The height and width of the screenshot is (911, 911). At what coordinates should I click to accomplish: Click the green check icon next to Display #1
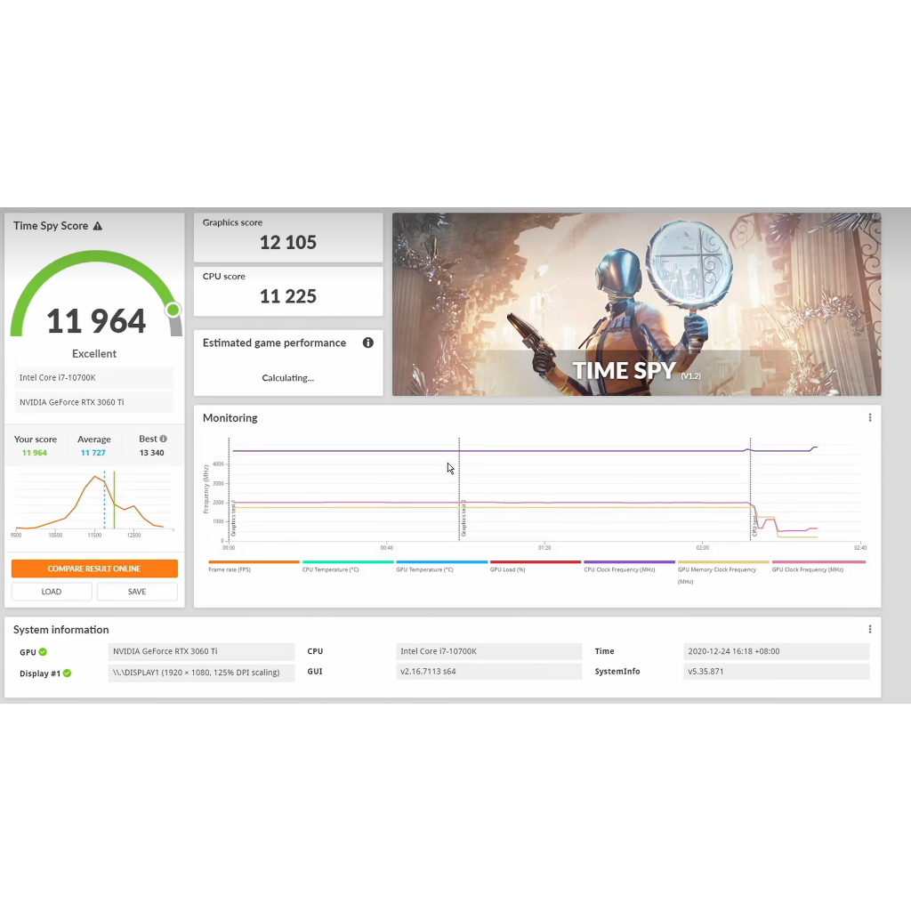[67, 673]
